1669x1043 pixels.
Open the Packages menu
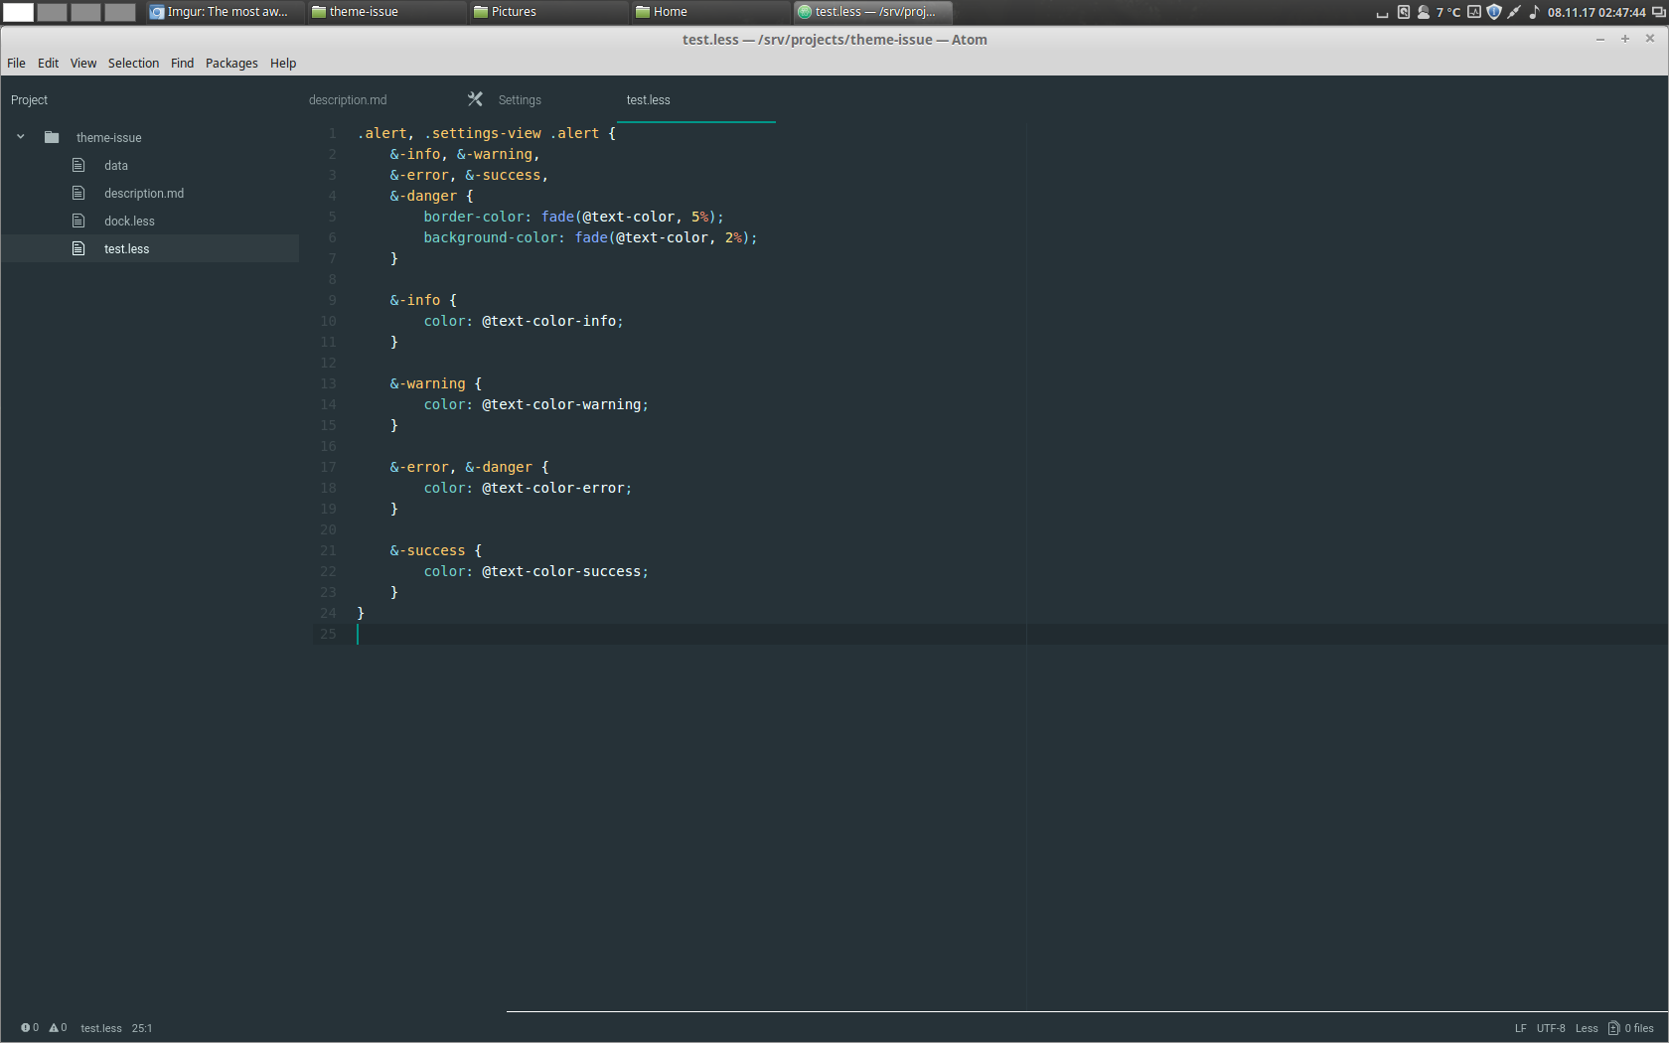click(x=231, y=63)
